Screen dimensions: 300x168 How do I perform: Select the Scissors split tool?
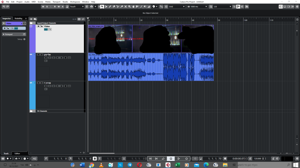(x=118, y=6)
